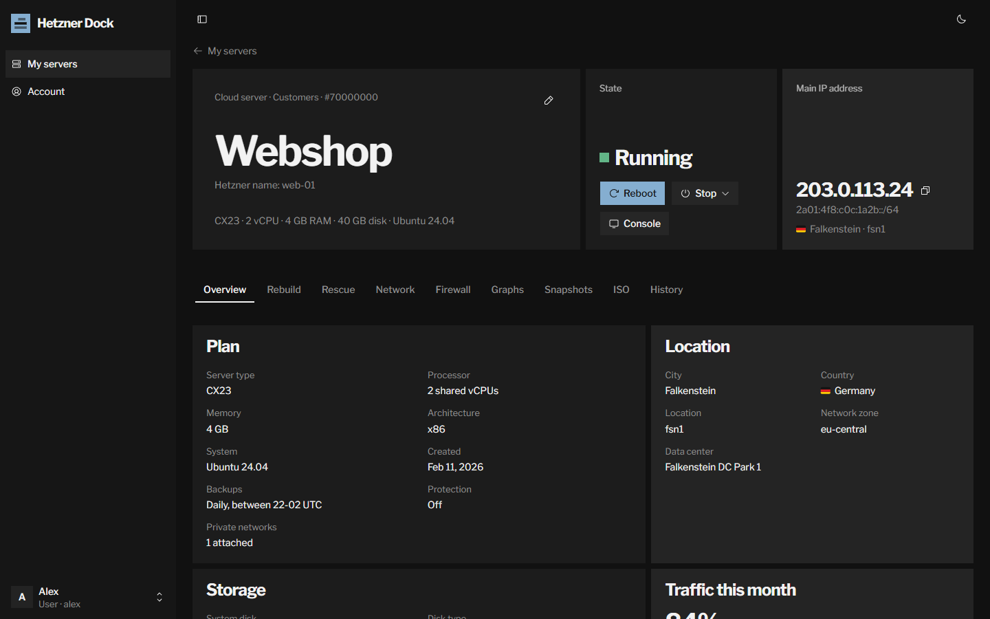Screen dimensions: 990x619
Task: Select My servers in the sidebar
Action: click(x=88, y=64)
